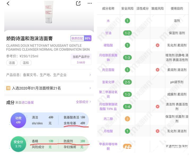
Task: Tap 防腐剂 3种 entry
Action: coord(74,141)
